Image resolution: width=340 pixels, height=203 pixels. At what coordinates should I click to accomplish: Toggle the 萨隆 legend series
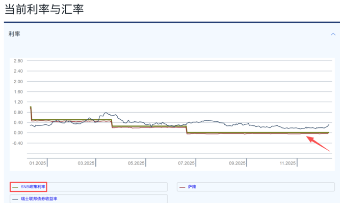coord(192,187)
